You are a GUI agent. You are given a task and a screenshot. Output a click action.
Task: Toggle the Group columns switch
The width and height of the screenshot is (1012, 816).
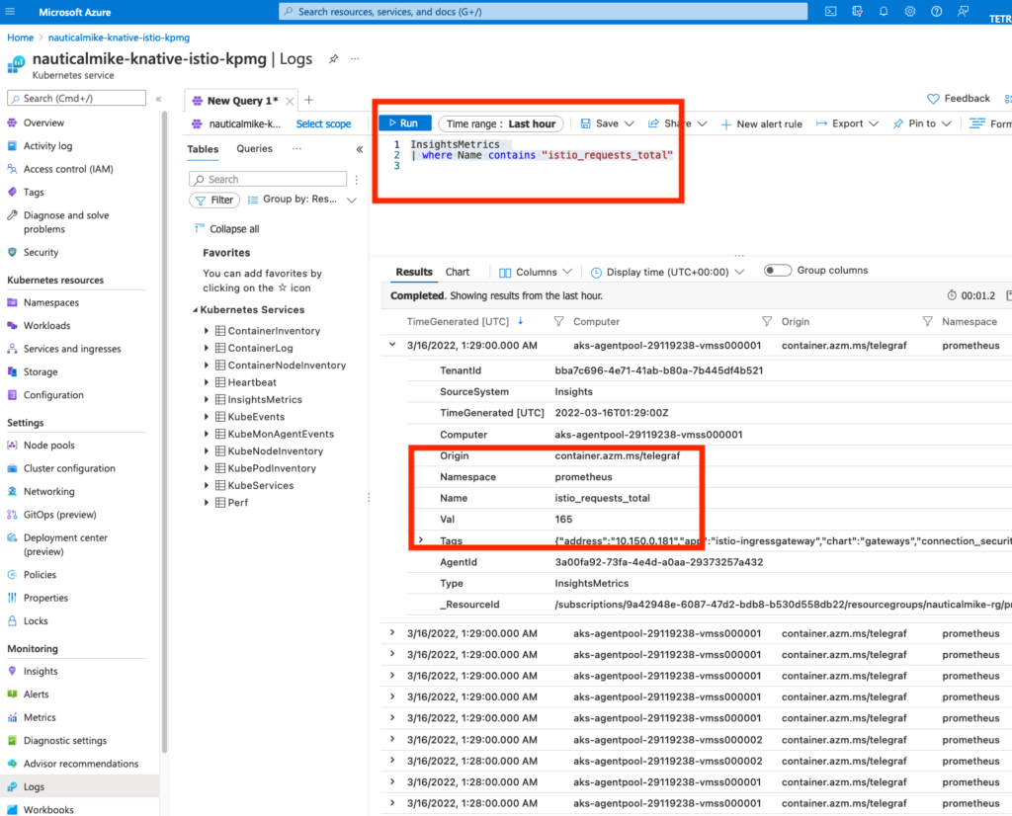(x=777, y=271)
